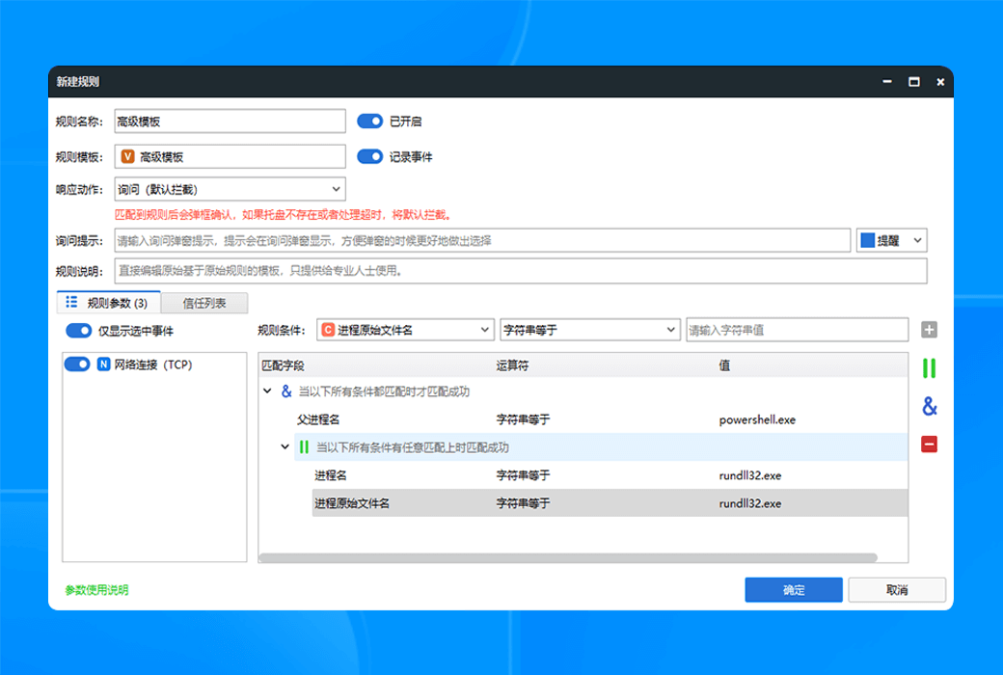This screenshot has width=1003, height=675.
Task: Click the red minus remove icon
Action: [929, 444]
